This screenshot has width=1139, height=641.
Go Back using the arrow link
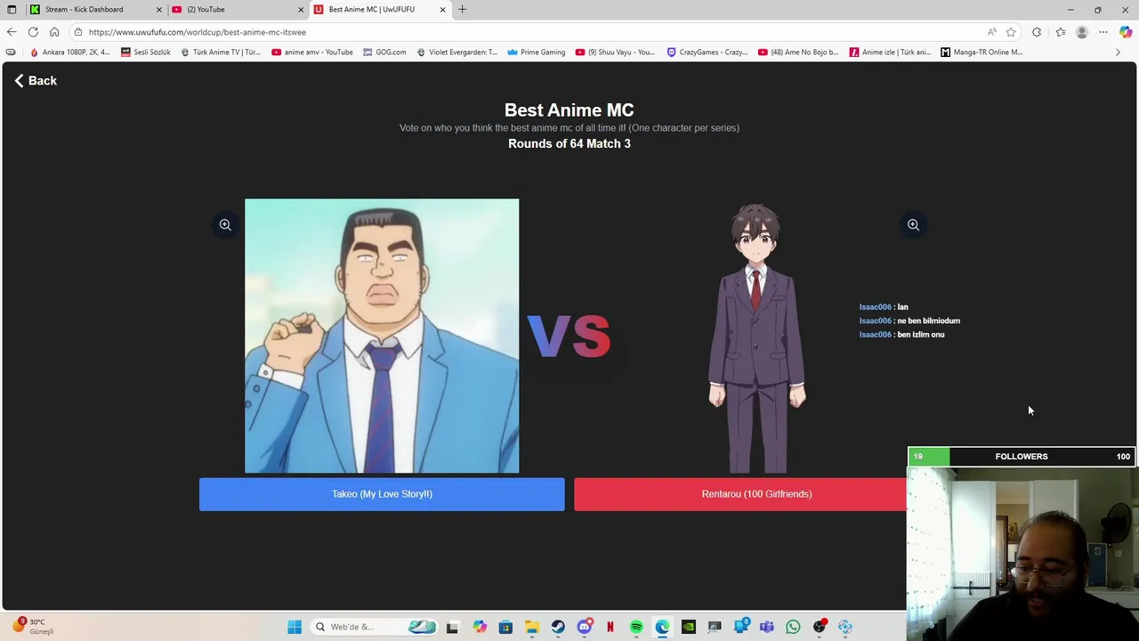36,81
